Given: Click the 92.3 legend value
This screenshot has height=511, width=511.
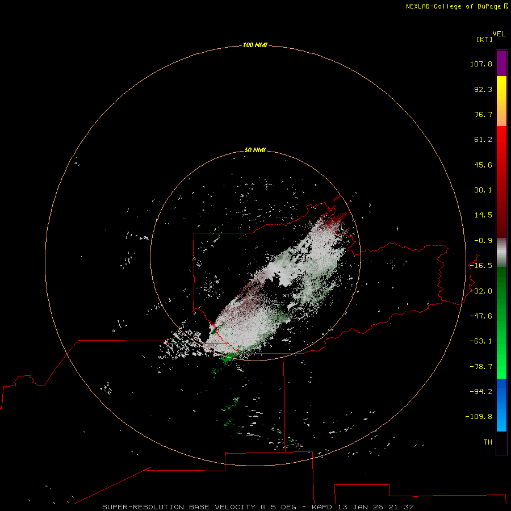Looking at the screenshot, I should pos(483,89).
